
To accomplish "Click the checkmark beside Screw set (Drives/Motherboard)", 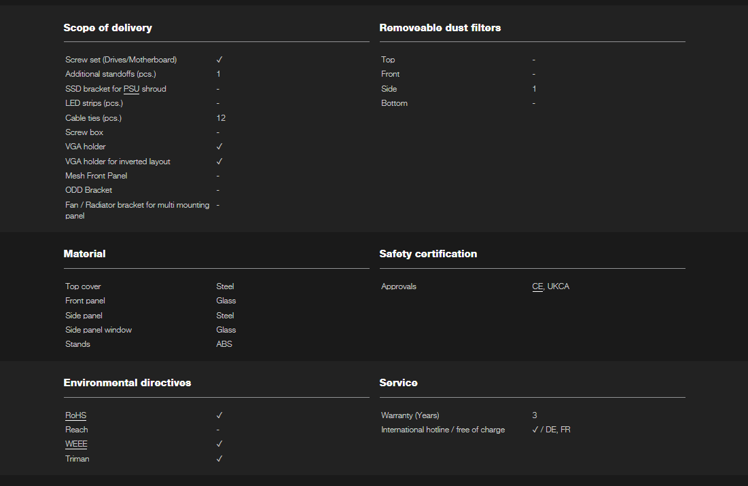I will pos(219,60).
